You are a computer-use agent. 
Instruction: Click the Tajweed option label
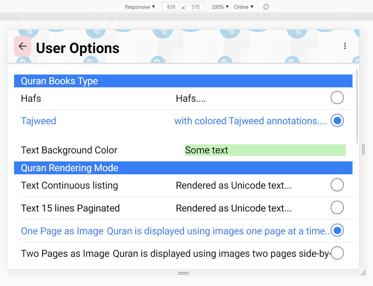(x=39, y=121)
